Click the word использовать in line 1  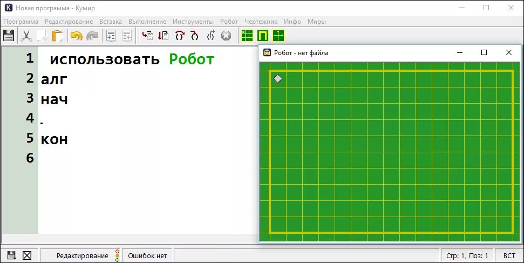[x=105, y=59]
